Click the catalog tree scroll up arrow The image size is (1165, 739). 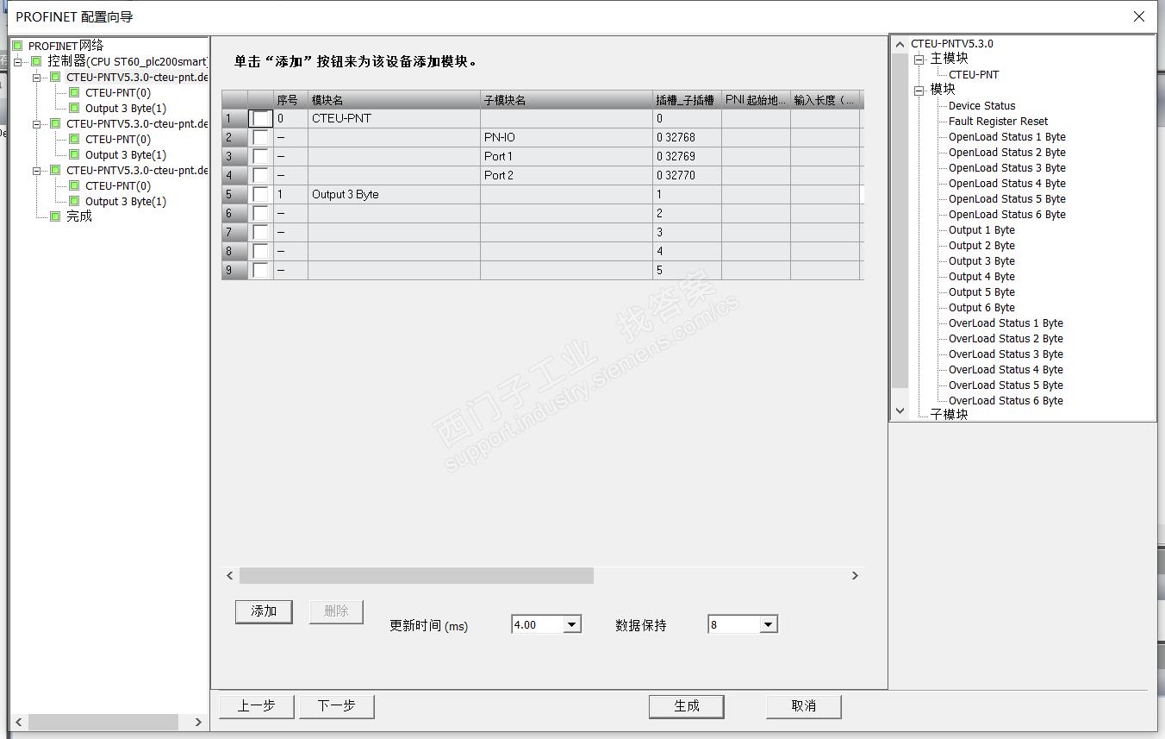point(900,44)
